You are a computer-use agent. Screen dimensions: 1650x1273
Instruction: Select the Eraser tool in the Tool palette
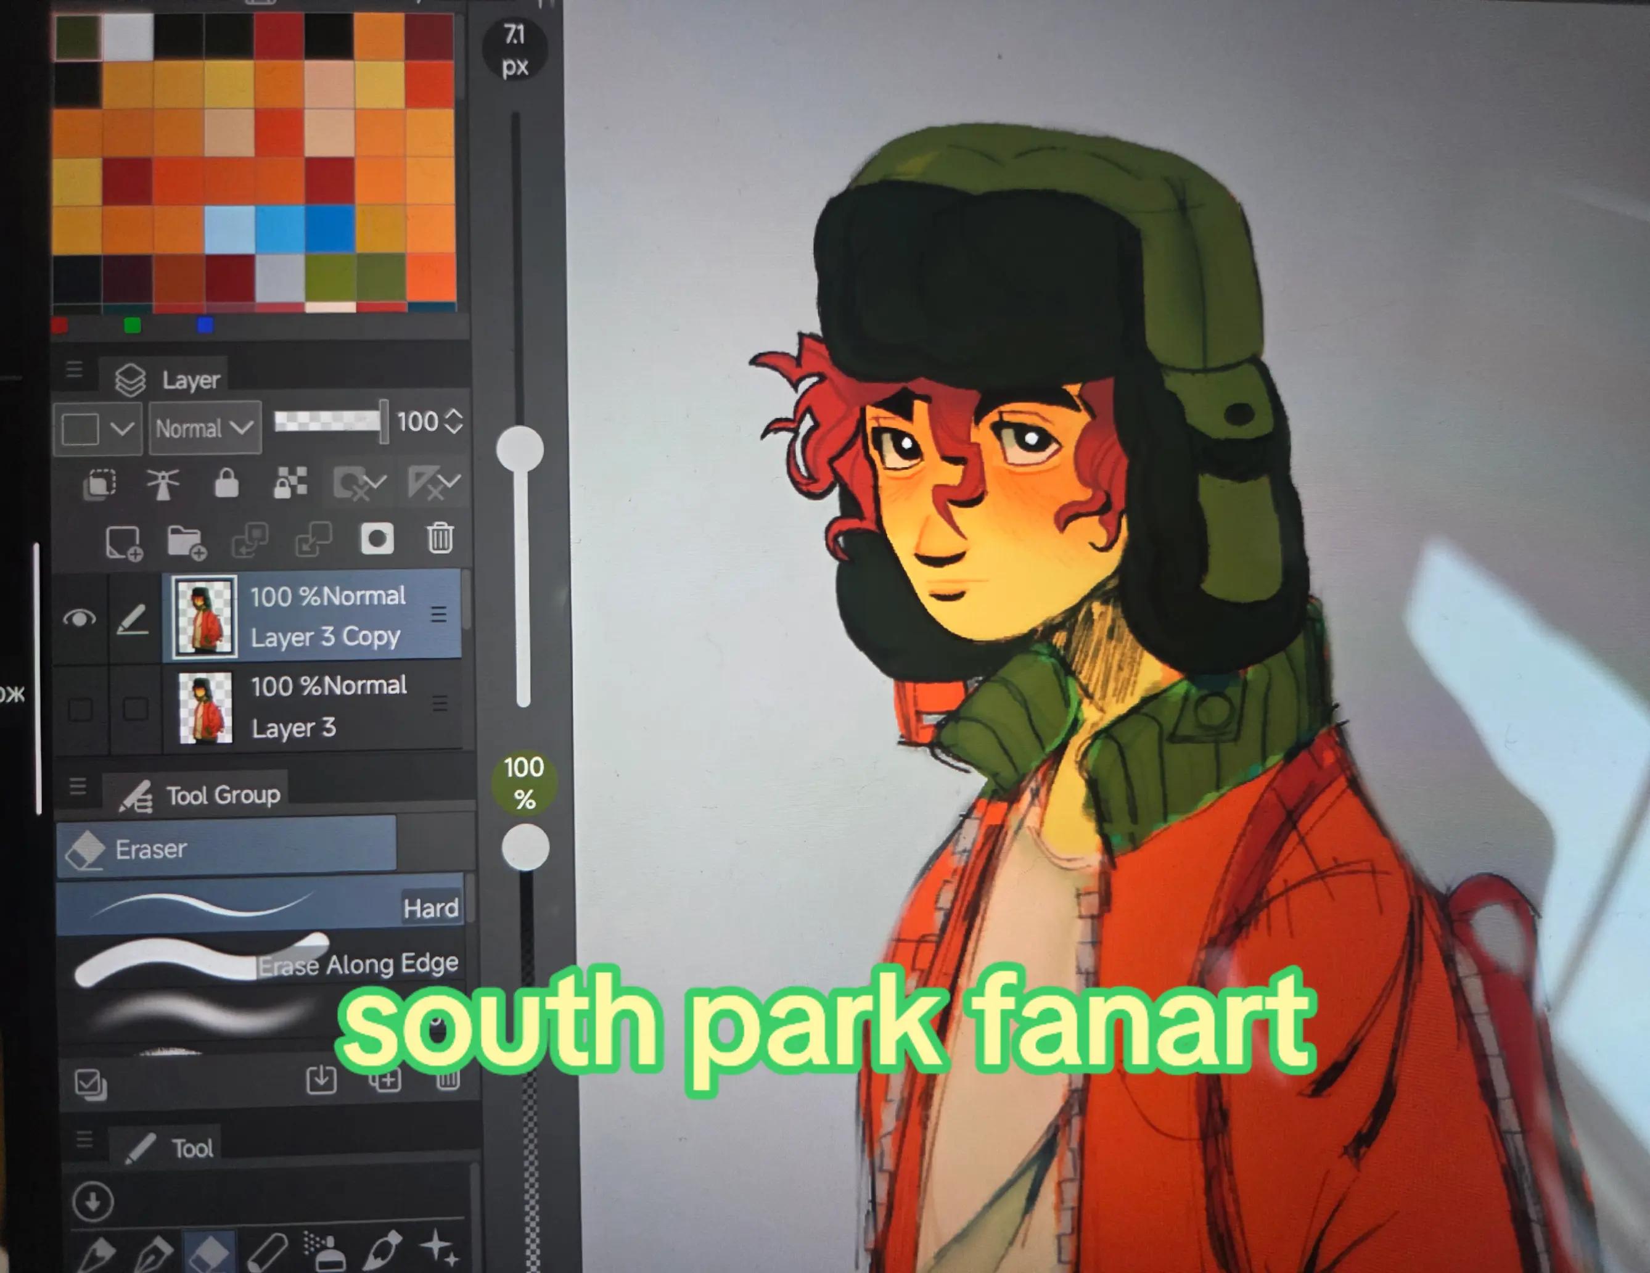click(x=209, y=1252)
